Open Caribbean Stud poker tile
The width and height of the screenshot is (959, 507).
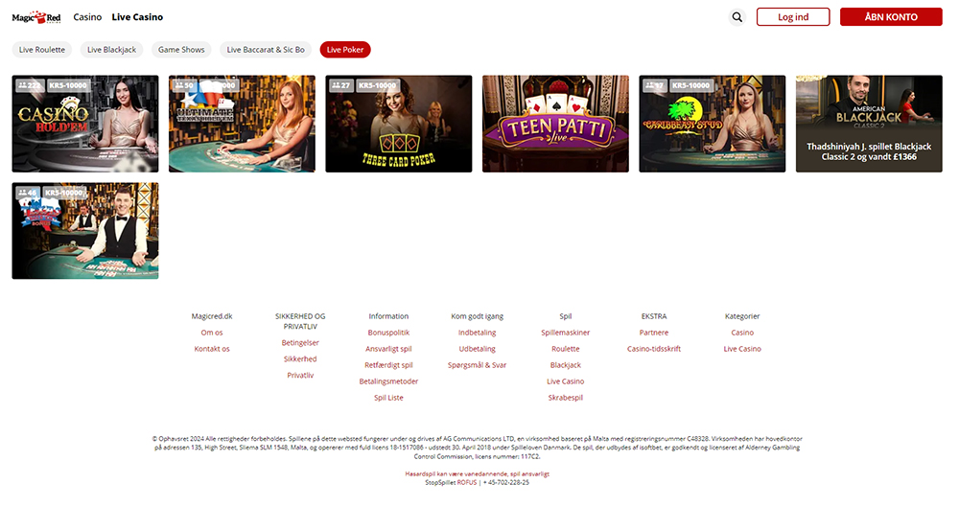point(713,124)
